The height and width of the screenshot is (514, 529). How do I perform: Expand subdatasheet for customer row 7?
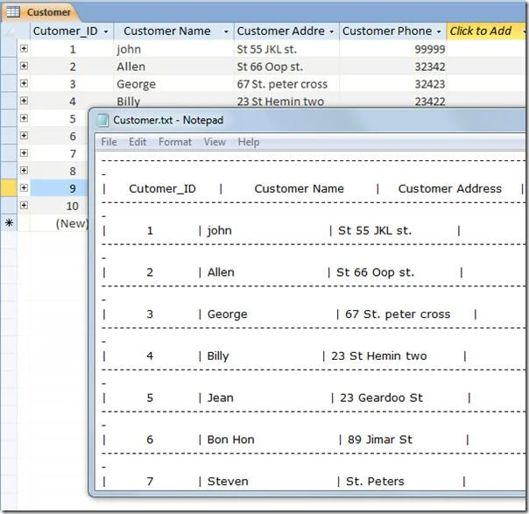(x=24, y=152)
